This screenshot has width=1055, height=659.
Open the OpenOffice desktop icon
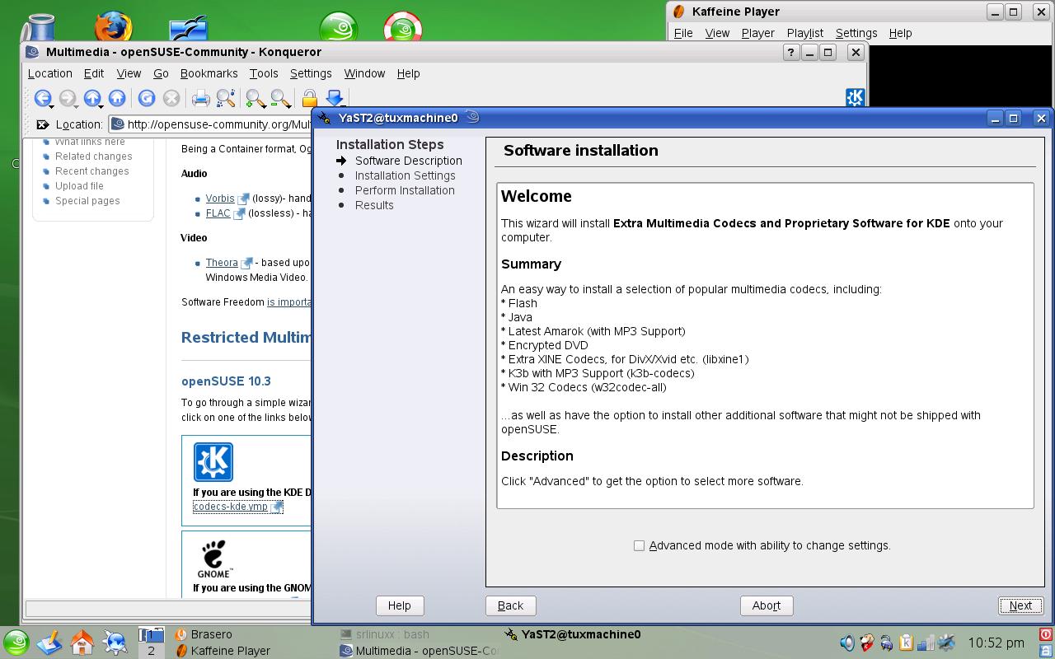tap(188, 29)
